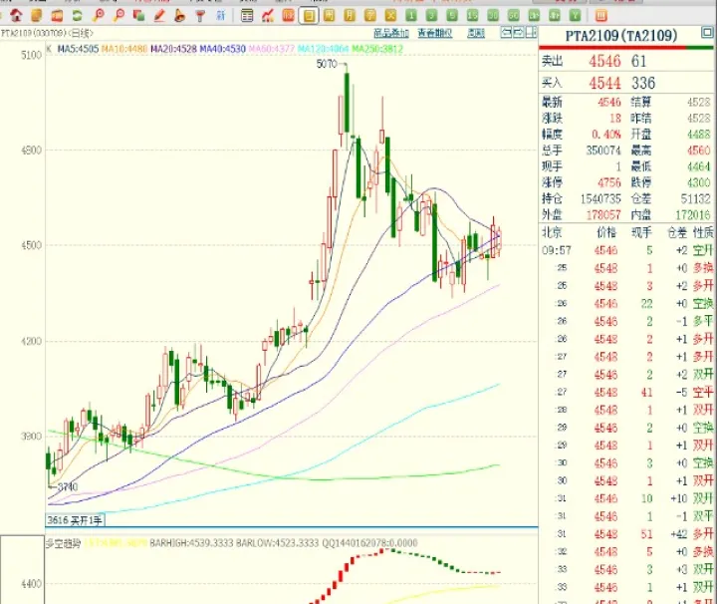Click the 周期 link

point(476,34)
